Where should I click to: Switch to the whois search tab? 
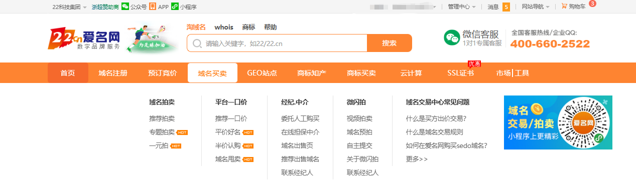click(x=224, y=27)
